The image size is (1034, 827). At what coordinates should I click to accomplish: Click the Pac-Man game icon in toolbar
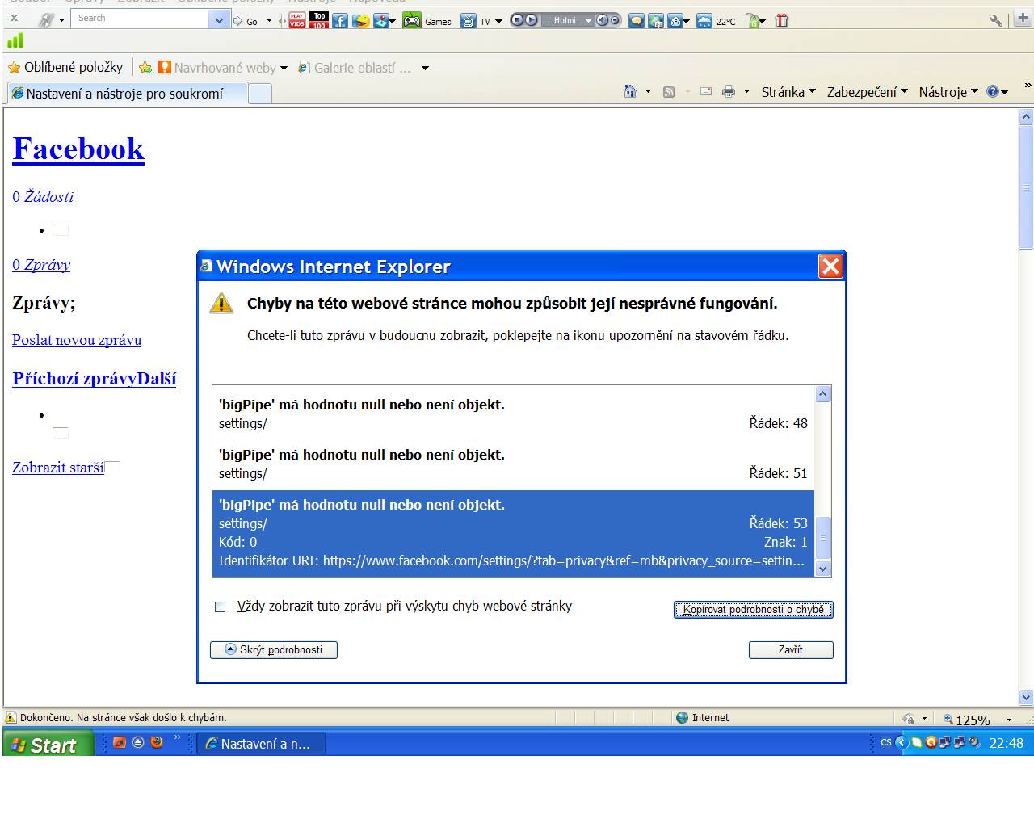pos(360,20)
